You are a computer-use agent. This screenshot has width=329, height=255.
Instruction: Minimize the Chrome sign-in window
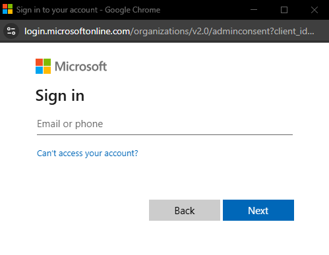[x=254, y=10]
